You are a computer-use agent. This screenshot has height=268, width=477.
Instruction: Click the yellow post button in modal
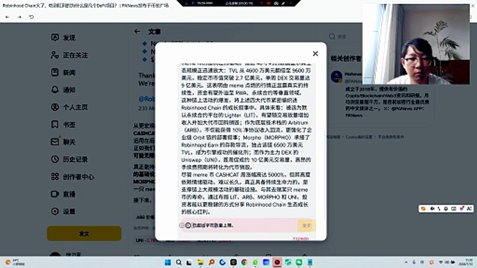tap(306, 226)
